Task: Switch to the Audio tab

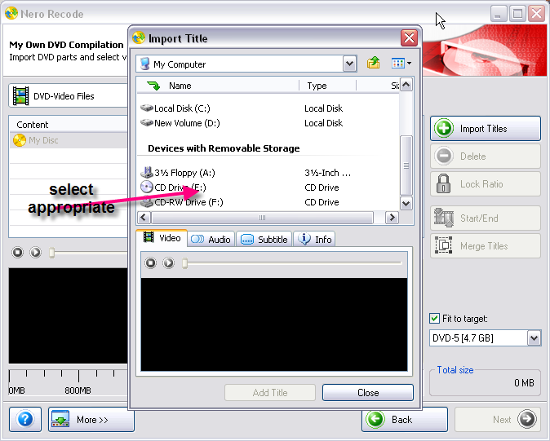Action: [x=211, y=239]
